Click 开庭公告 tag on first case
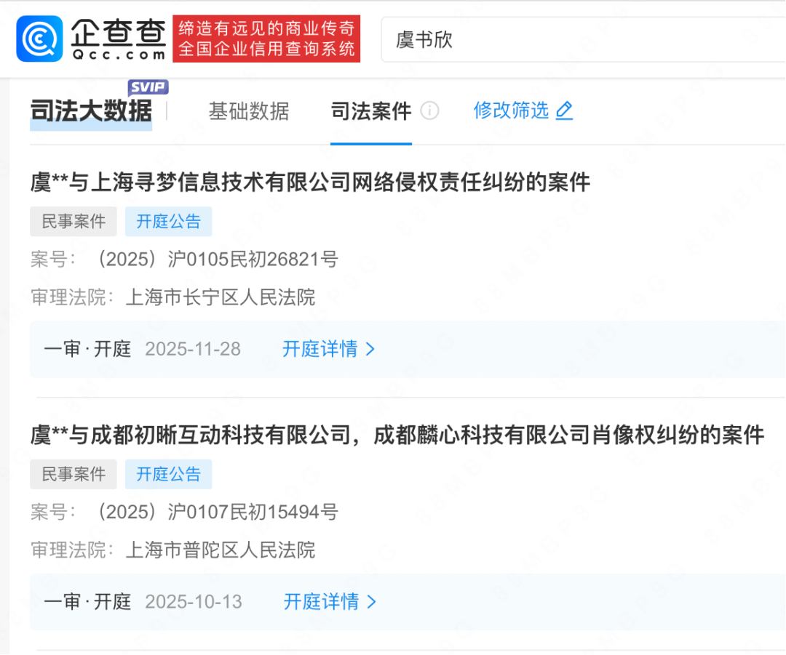Screen dimensions: 786x655 click(x=168, y=221)
